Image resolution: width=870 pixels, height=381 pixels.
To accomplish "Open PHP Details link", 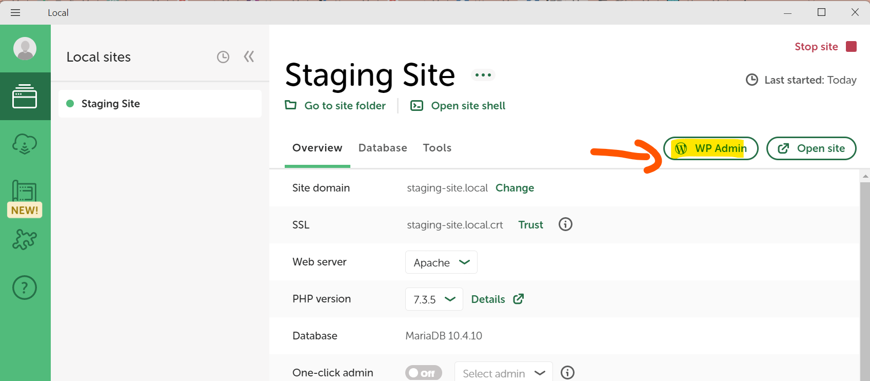I will coord(497,299).
